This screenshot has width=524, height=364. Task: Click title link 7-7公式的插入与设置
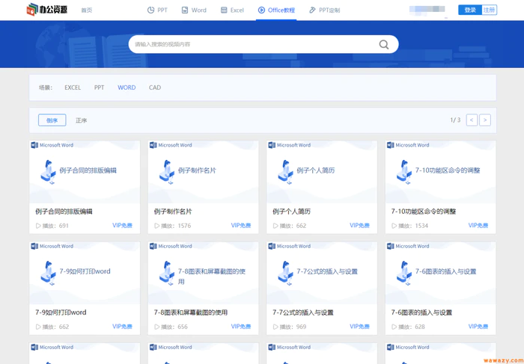(x=303, y=312)
